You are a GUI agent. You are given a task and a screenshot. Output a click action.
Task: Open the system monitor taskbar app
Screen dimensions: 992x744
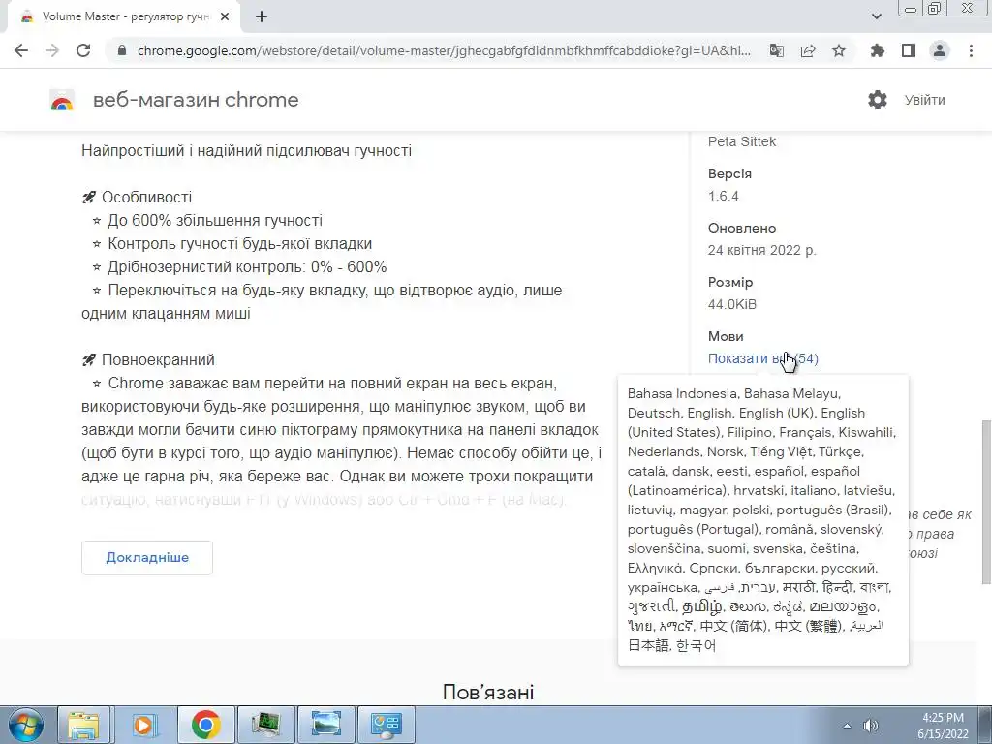tap(265, 725)
